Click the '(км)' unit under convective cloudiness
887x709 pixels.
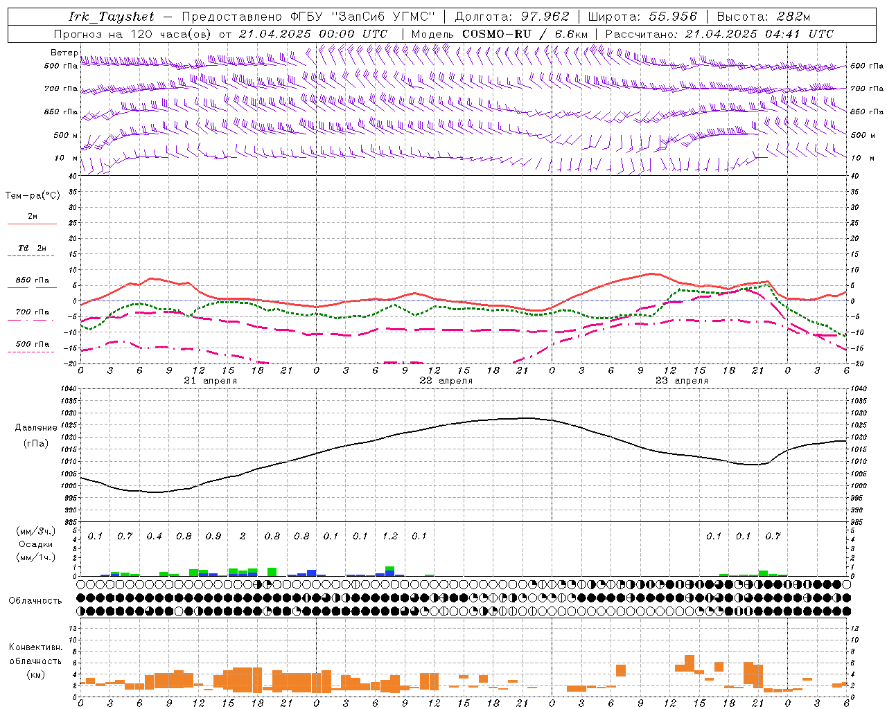[x=35, y=674]
